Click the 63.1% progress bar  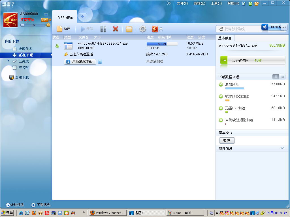pos(162,44)
